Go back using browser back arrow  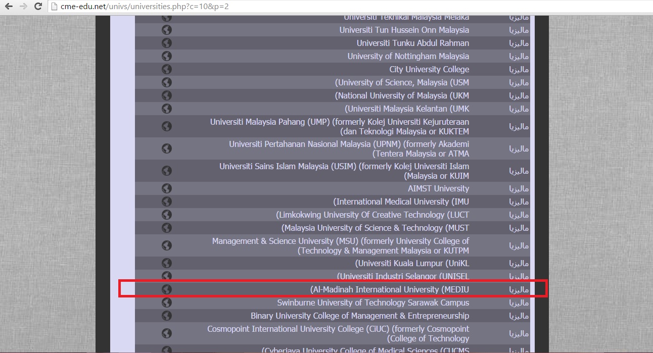pyautogui.click(x=9, y=7)
